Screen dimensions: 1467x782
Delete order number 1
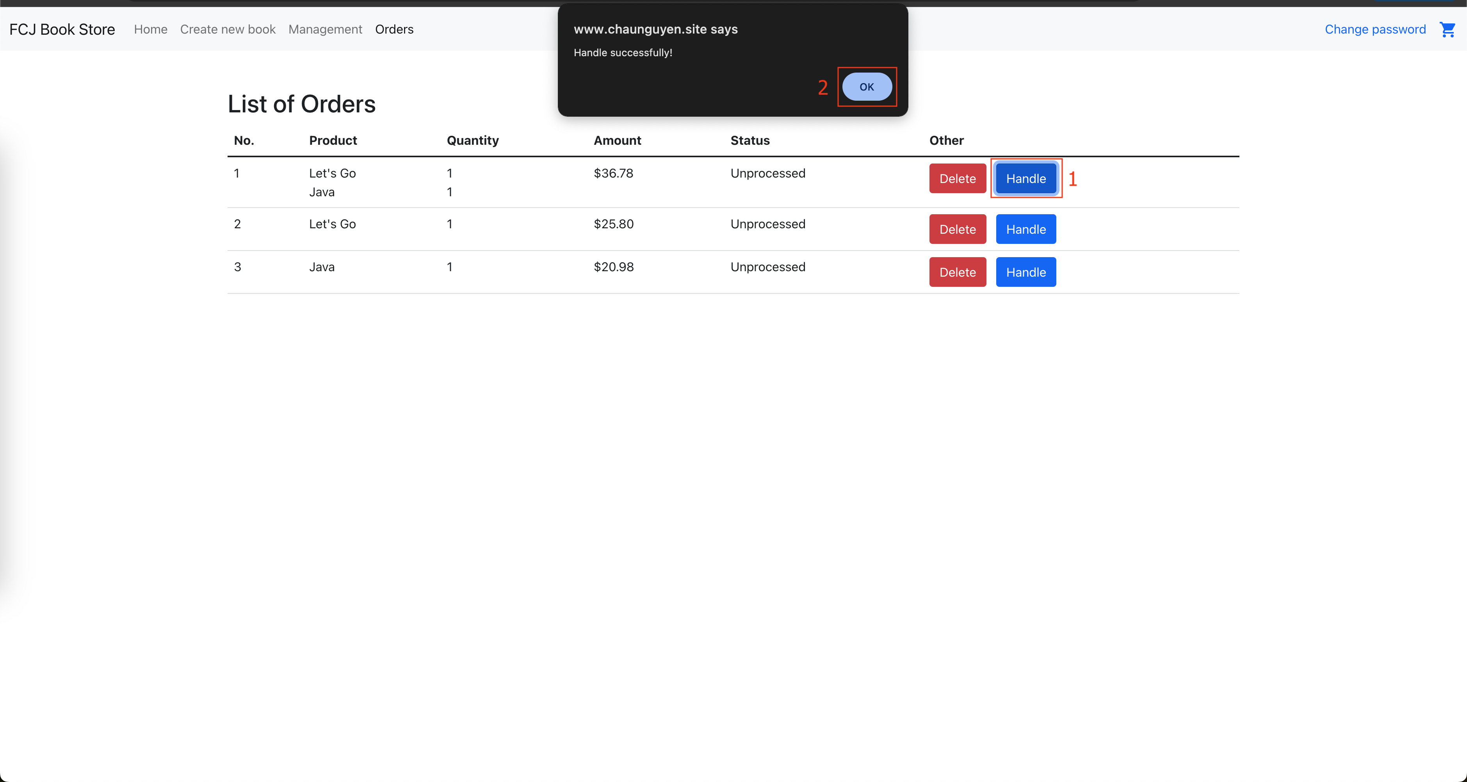957,178
